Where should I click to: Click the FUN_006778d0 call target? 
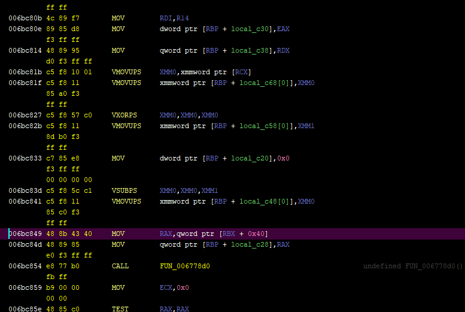click(x=185, y=266)
